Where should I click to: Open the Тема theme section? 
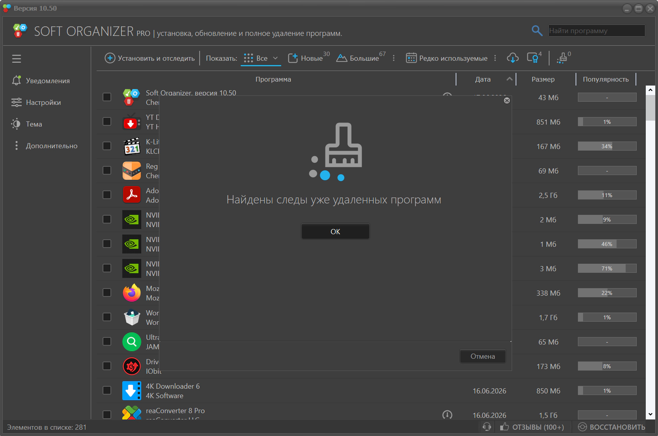(x=26, y=124)
